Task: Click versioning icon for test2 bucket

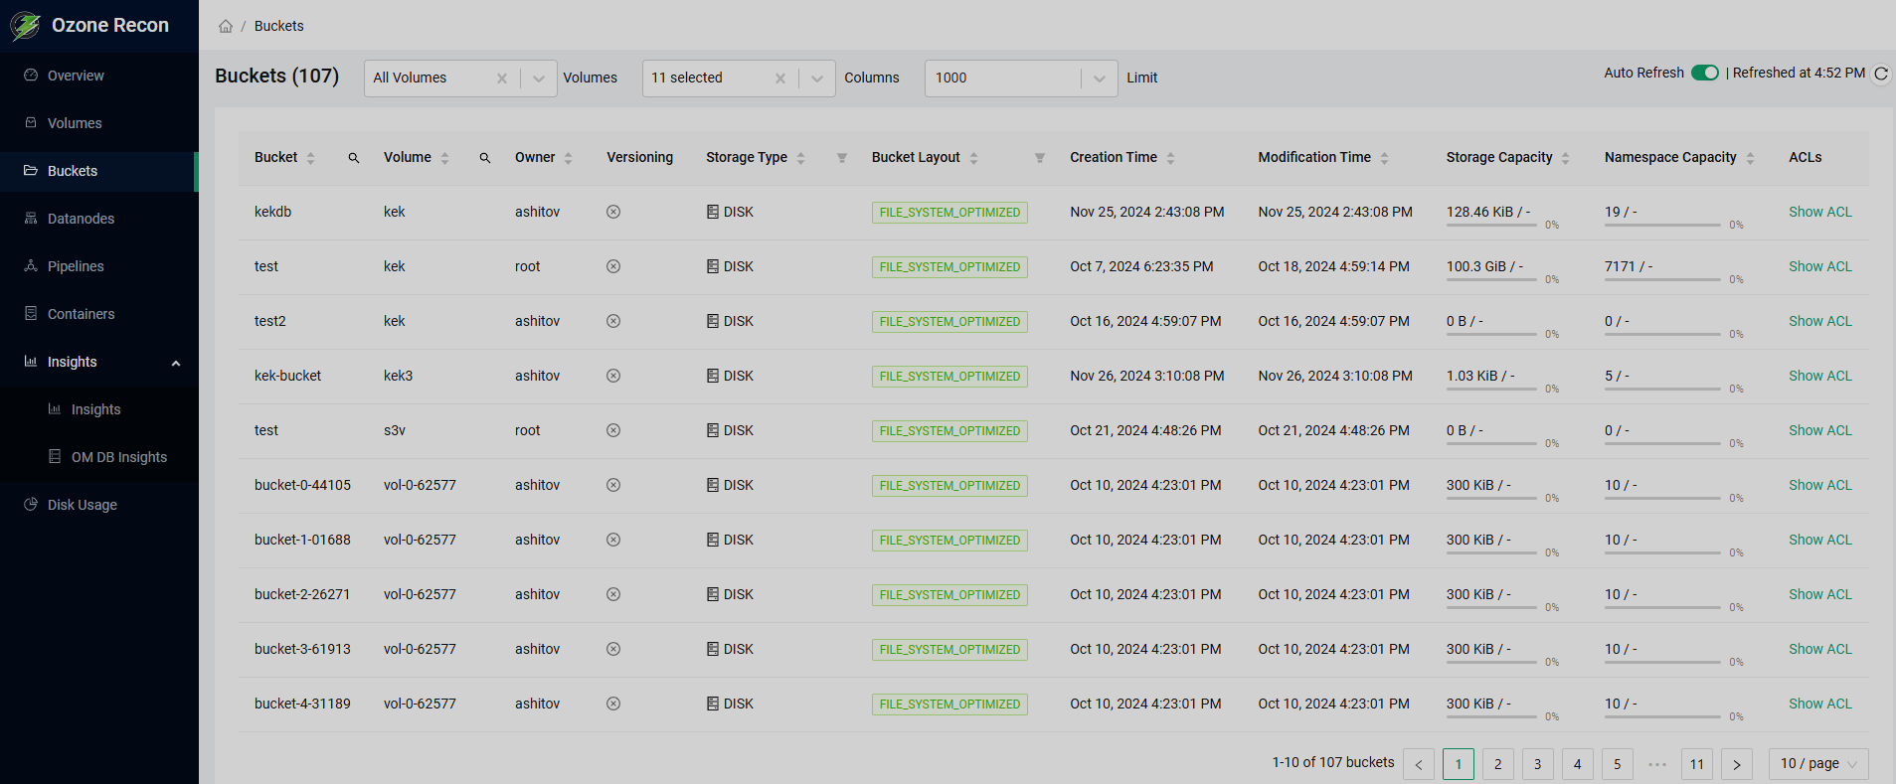Action: [x=613, y=321]
